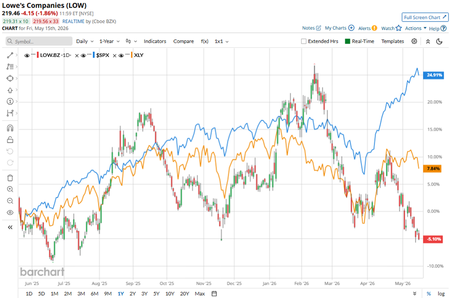The height and width of the screenshot is (298, 450).
Task: Open the calendar date range picker
Action: (214, 293)
